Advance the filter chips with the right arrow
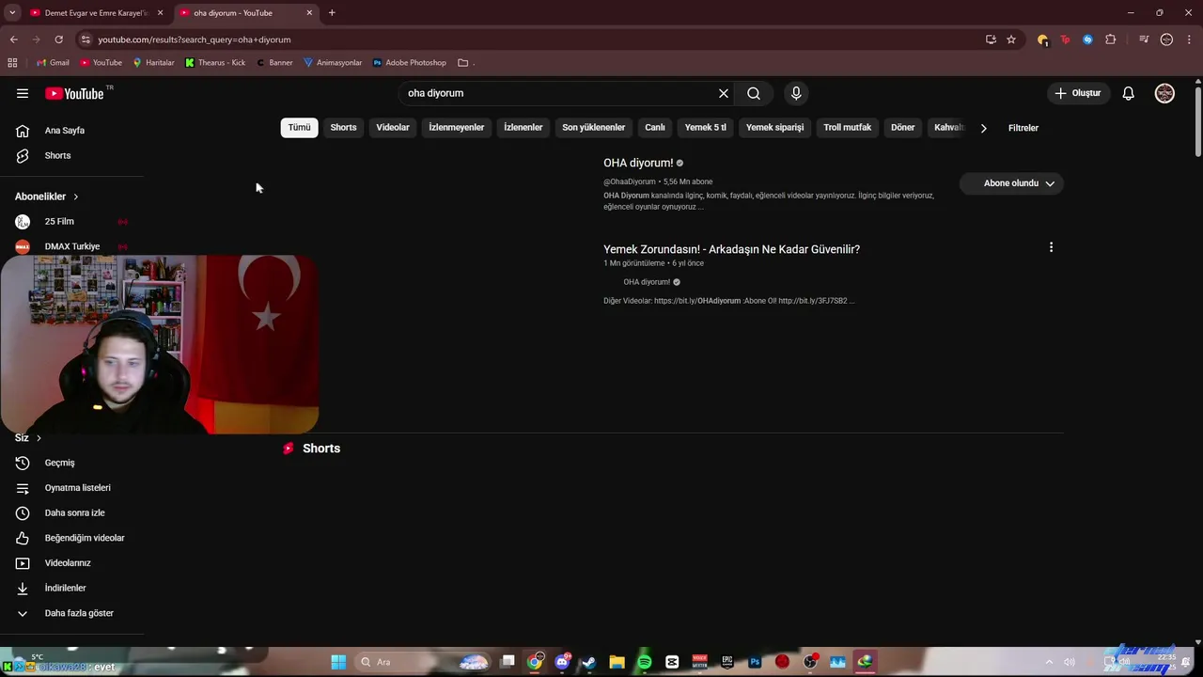Viewport: 1203px width, 677px height. 983,128
